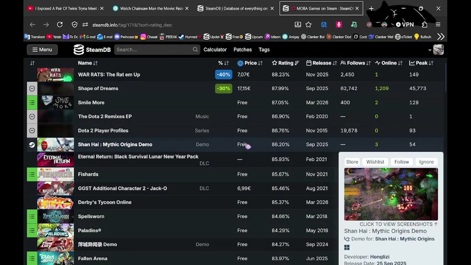Click the Wishlist button in the popup

[x=375, y=162]
